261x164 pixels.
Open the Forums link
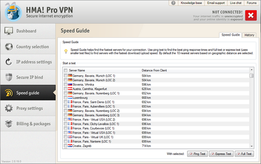[x=251, y=3]
